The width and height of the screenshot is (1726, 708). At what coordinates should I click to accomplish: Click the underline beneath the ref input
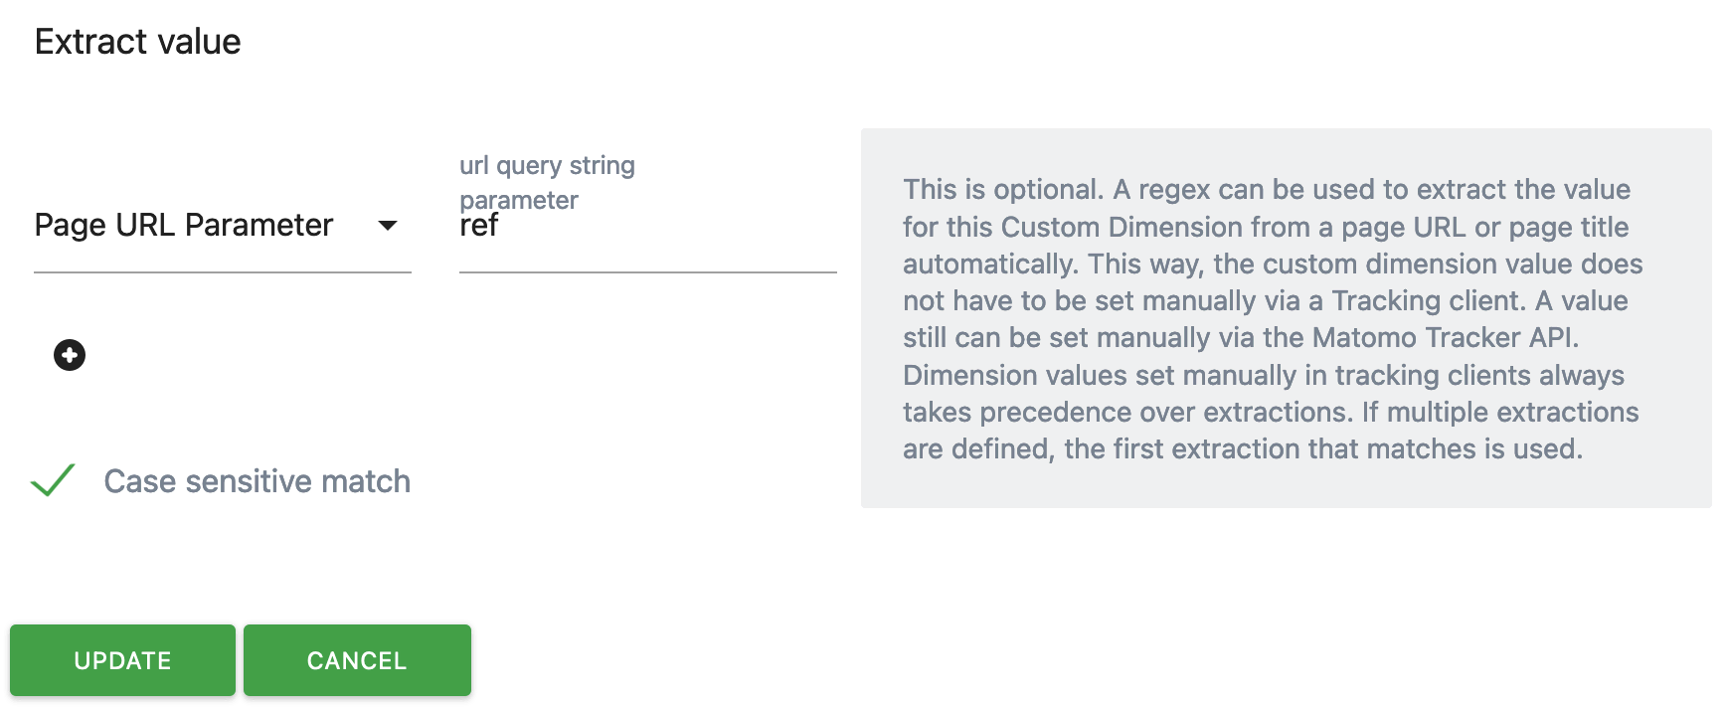(647, 271)
